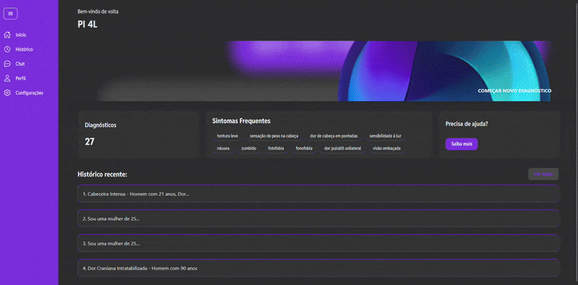
Task: Click the 'PI 4L' user name title
Action: tap(87, 25)
